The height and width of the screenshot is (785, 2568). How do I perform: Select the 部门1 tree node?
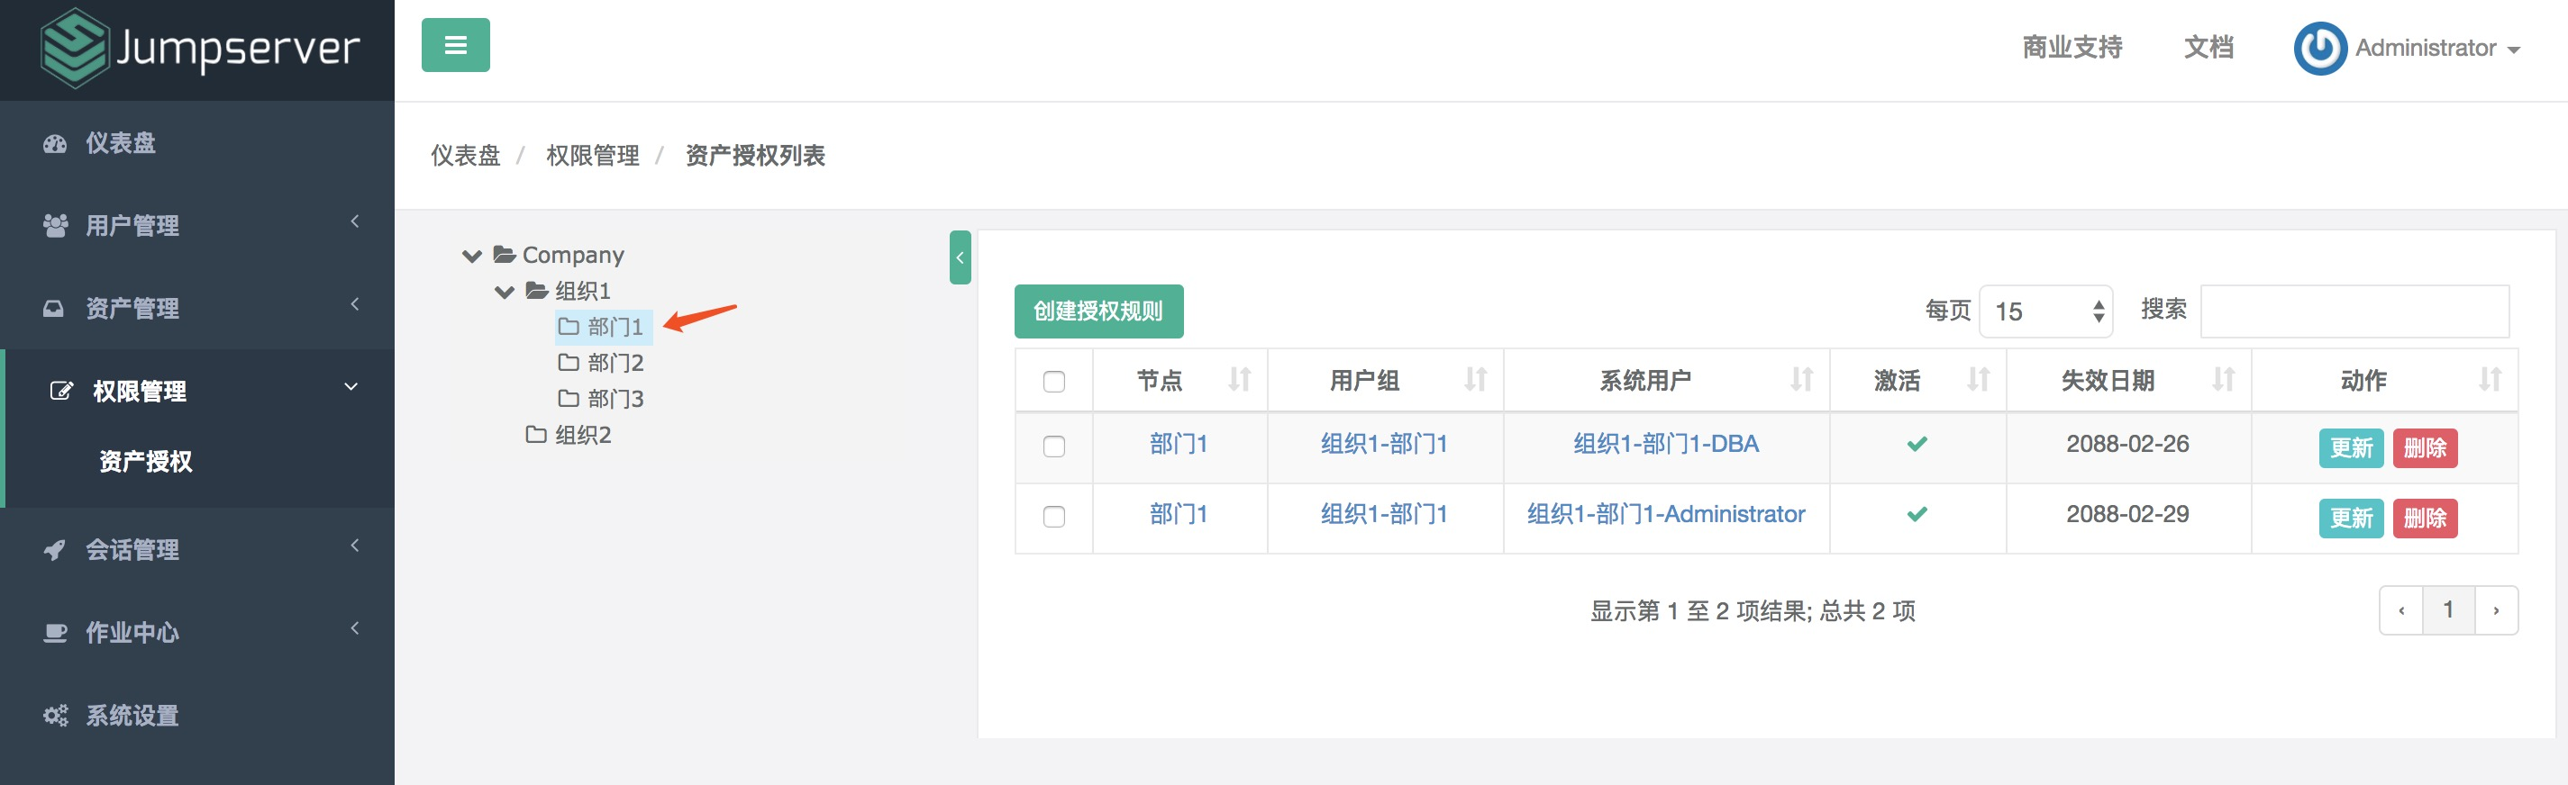(615, 327)
